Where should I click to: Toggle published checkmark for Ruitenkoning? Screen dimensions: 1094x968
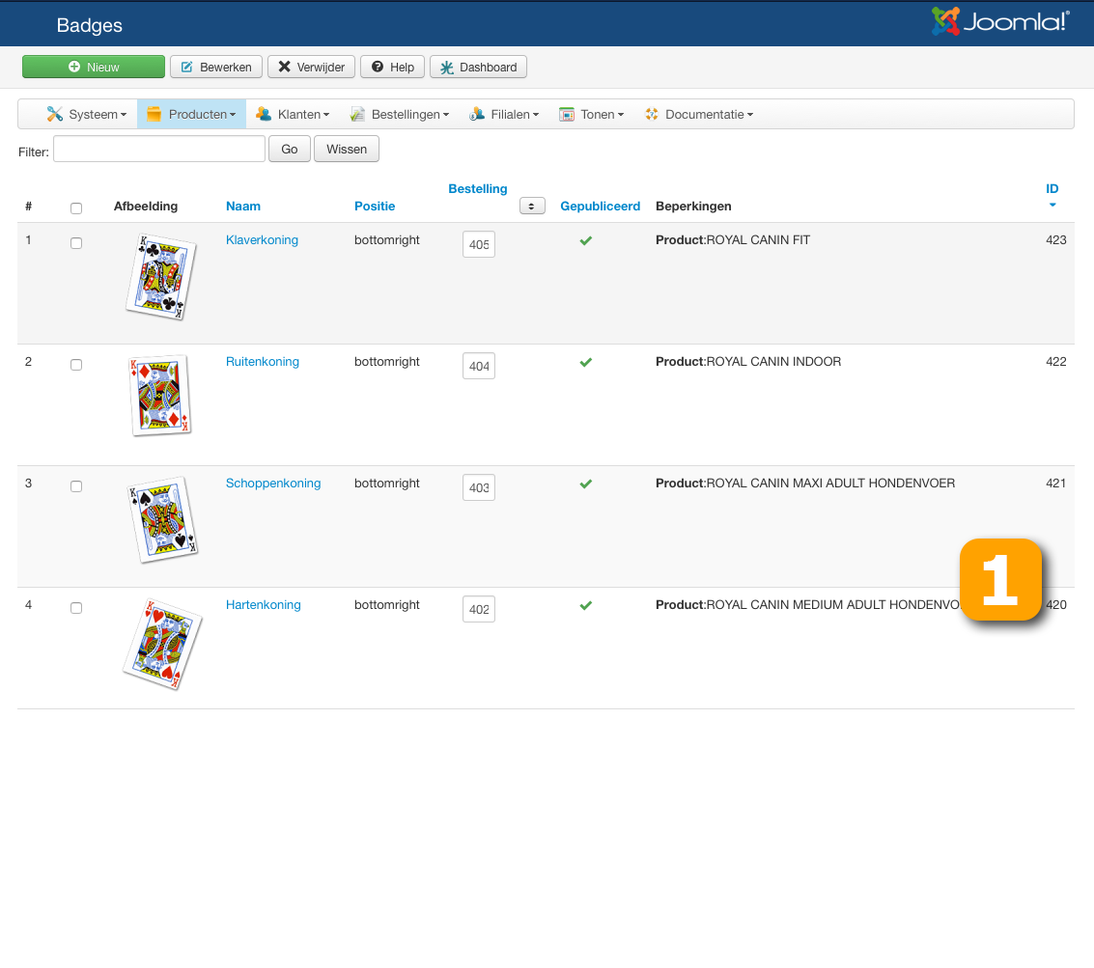pos(586,362)
